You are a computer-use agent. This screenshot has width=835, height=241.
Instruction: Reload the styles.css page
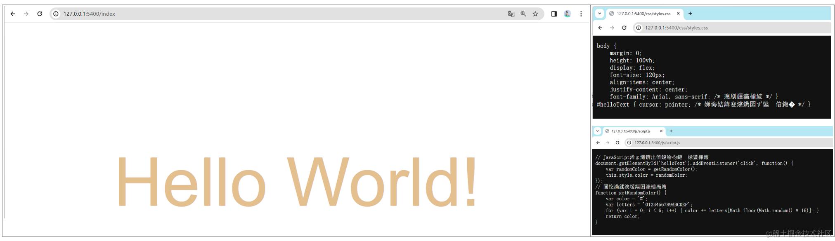624,28
